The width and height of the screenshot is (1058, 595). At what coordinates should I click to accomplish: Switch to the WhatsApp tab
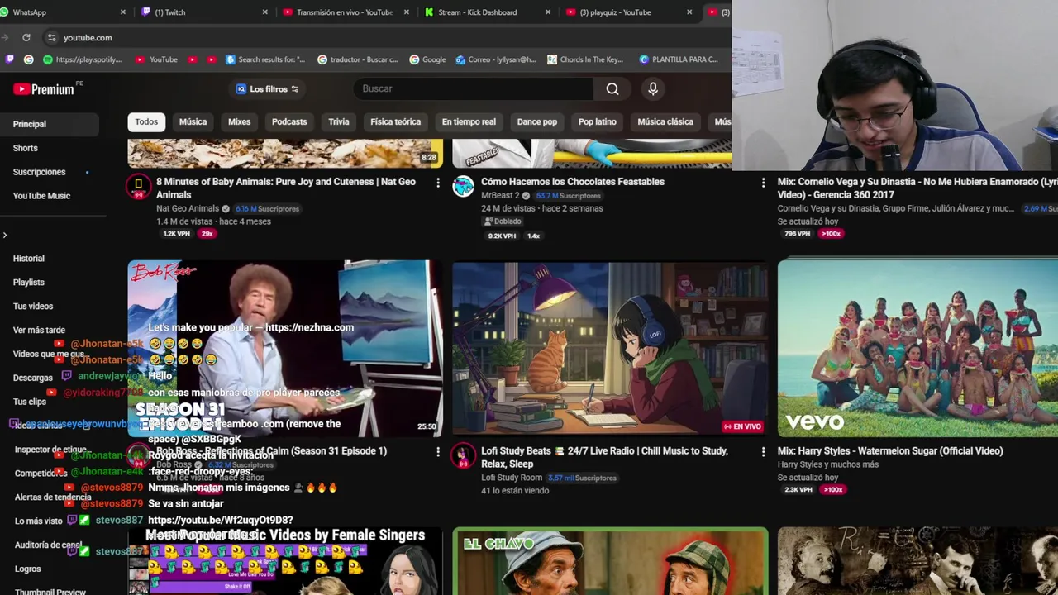64,12
